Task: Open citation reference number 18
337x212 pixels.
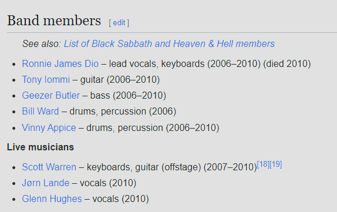Action: pos(263,164)
